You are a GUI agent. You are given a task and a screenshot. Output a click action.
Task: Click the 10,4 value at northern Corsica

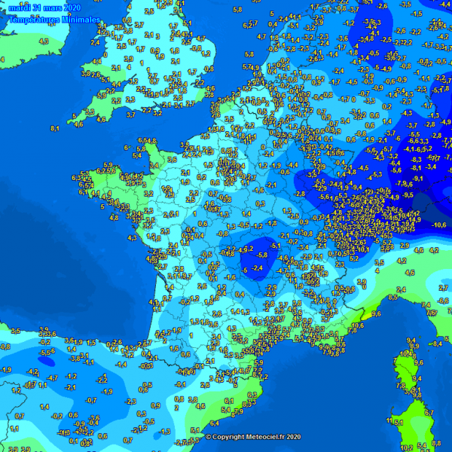click(x=405, y=353)
